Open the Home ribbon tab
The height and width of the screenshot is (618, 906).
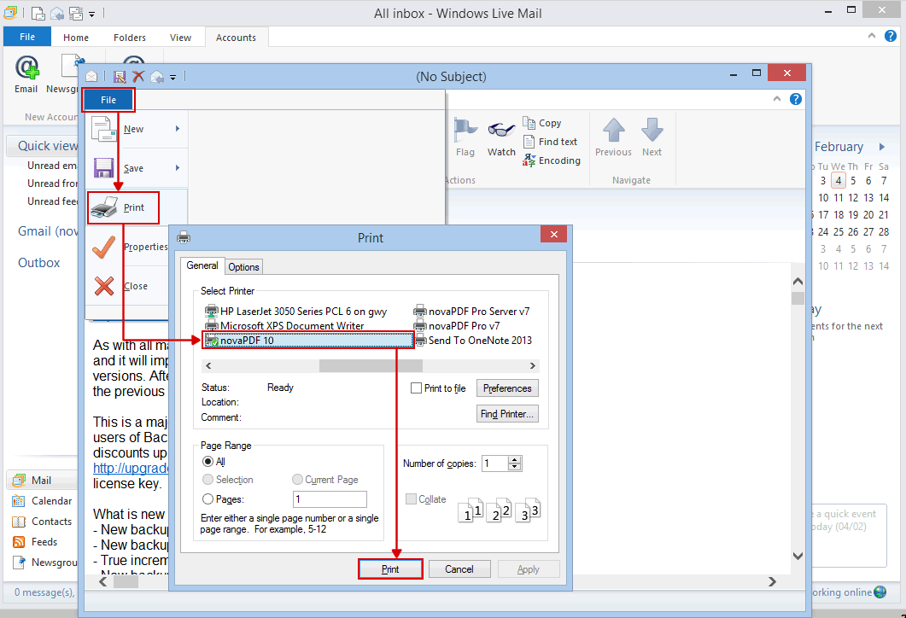76,38
